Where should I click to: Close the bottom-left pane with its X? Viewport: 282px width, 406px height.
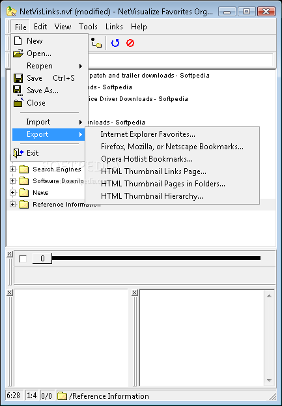(9, 293)
